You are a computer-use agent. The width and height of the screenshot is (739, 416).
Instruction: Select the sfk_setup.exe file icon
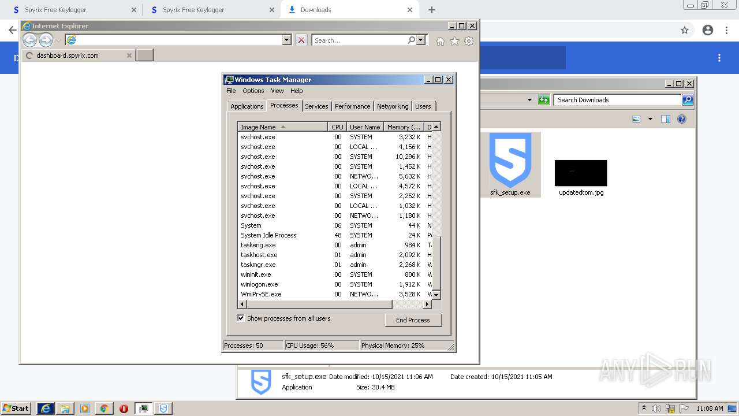pos(510,161)
